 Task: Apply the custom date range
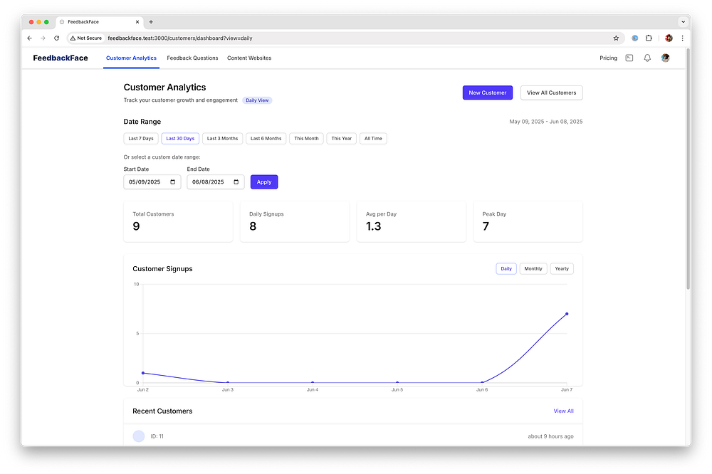click(264, 182)
